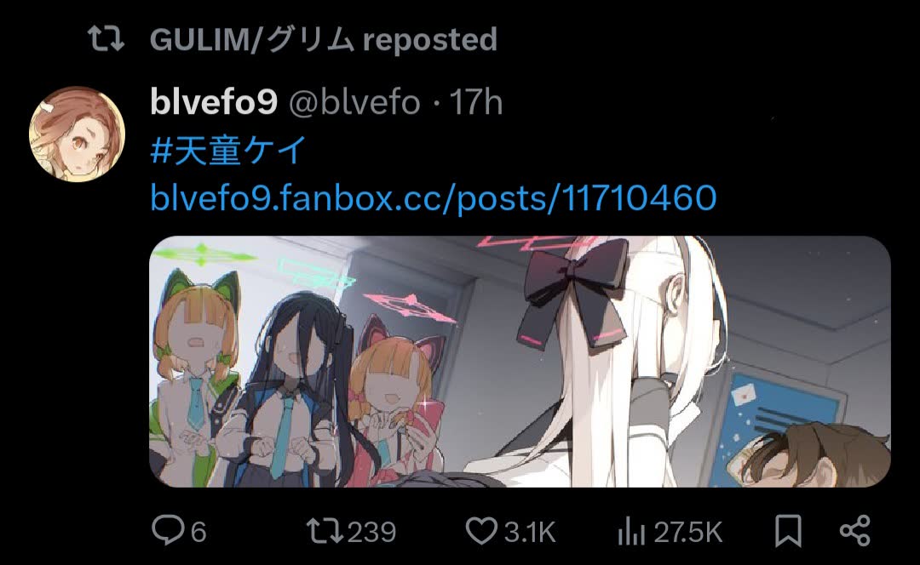
Task: Click the @blvefo handle
Action: pyautogui.click(x=355, y=103)
